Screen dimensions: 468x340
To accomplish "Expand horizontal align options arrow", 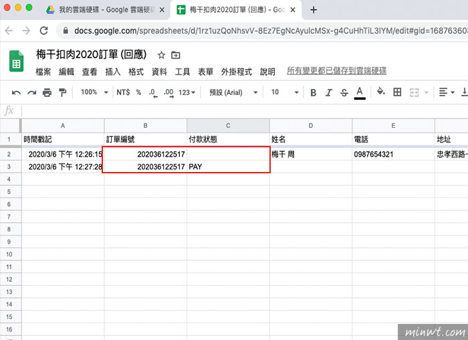I will point(453,92).
